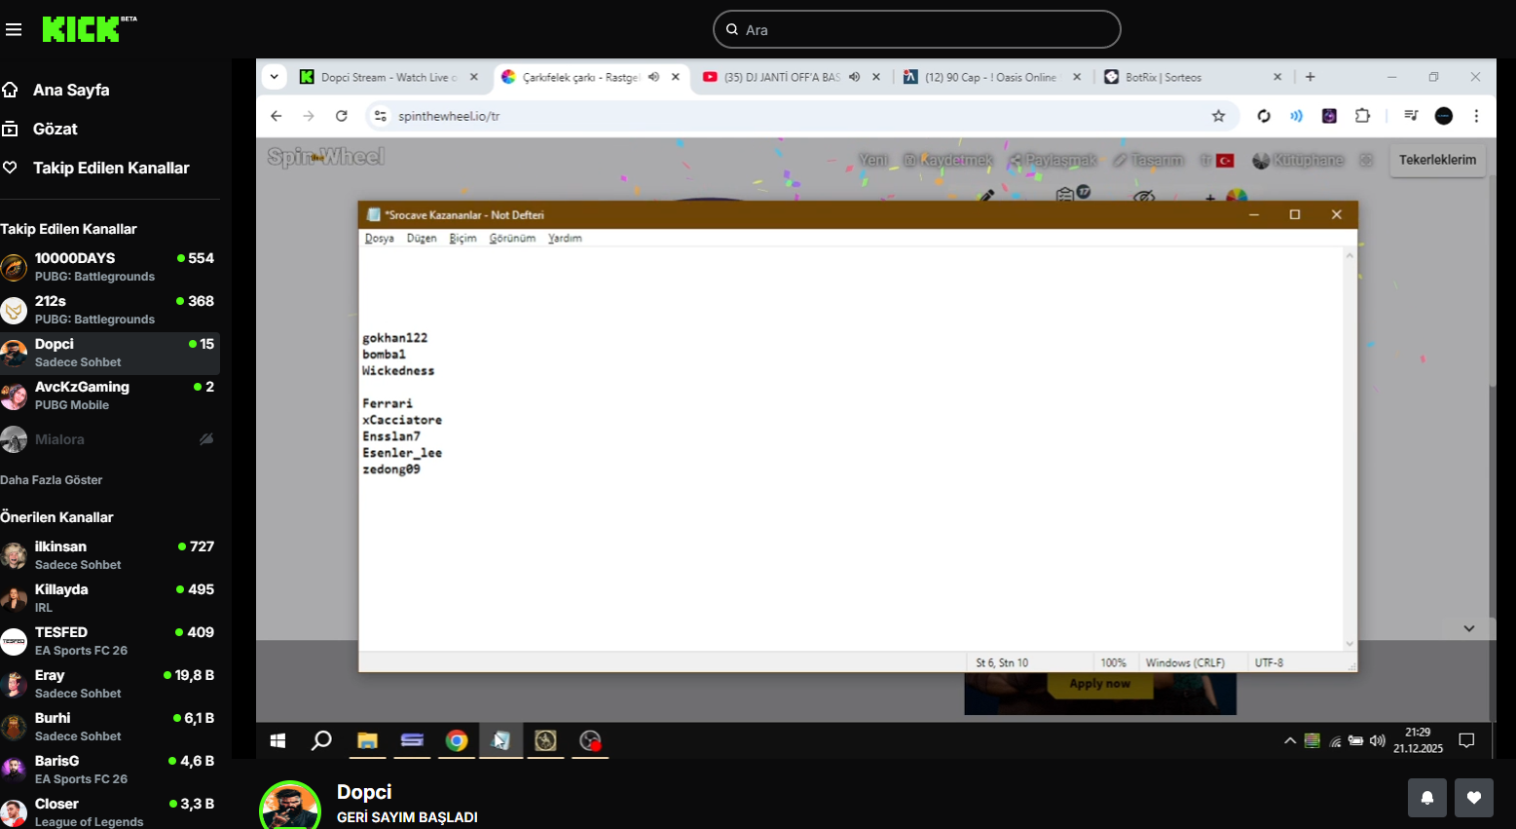Open taskbar clock 21:29
Image resolution: width=1516 pixels, height=829 pixels.
[1418, 740]
